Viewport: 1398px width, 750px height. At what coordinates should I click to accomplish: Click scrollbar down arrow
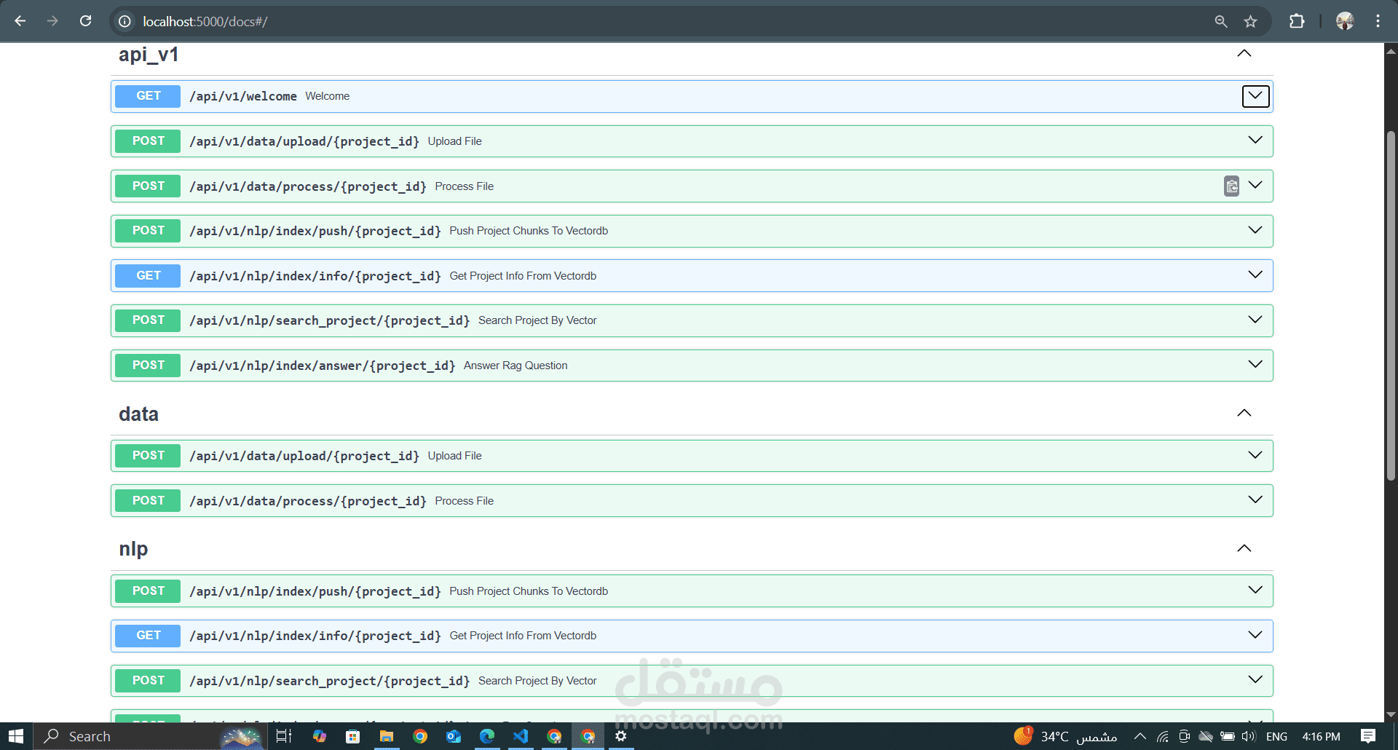pyautogui.click(x=1391, y=714)
